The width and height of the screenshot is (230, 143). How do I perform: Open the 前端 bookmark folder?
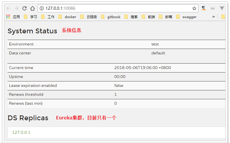pyautogui.click(x=148, y=17)
